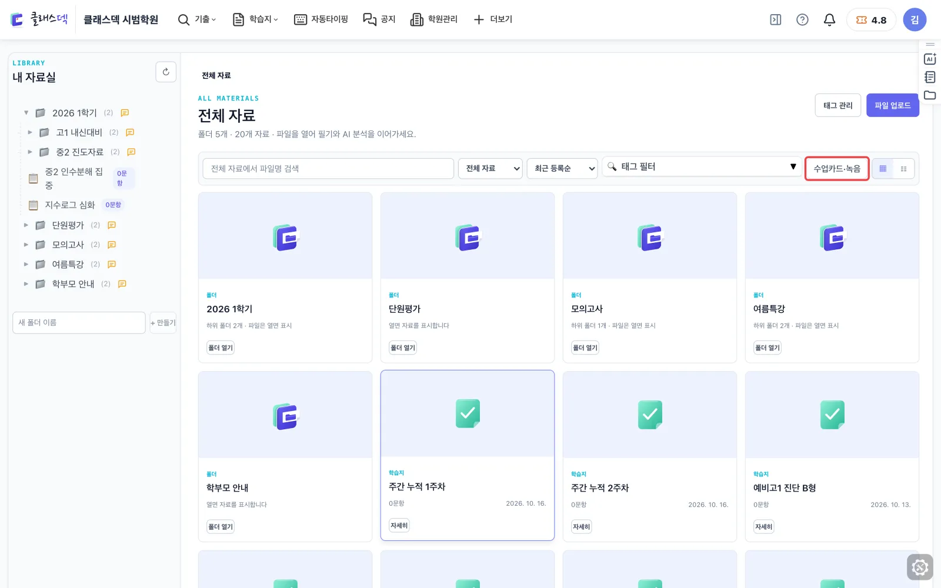Open the notes list icon on right rail
This screenshot has width=941, height=588.
point(930,77)
